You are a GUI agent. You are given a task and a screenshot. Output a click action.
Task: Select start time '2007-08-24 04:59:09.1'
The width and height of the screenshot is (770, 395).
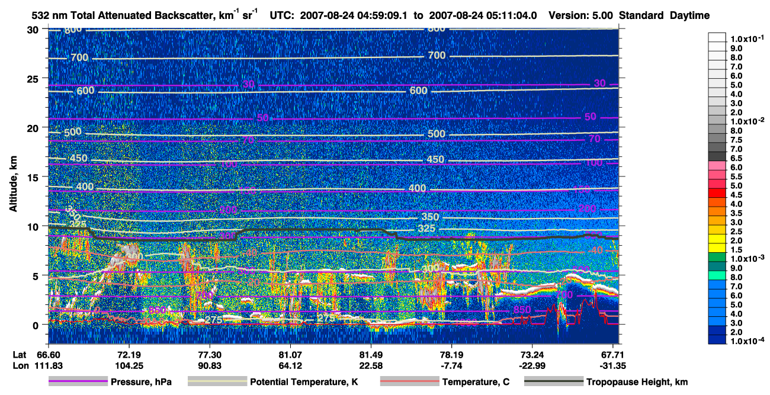click(352, 15)
